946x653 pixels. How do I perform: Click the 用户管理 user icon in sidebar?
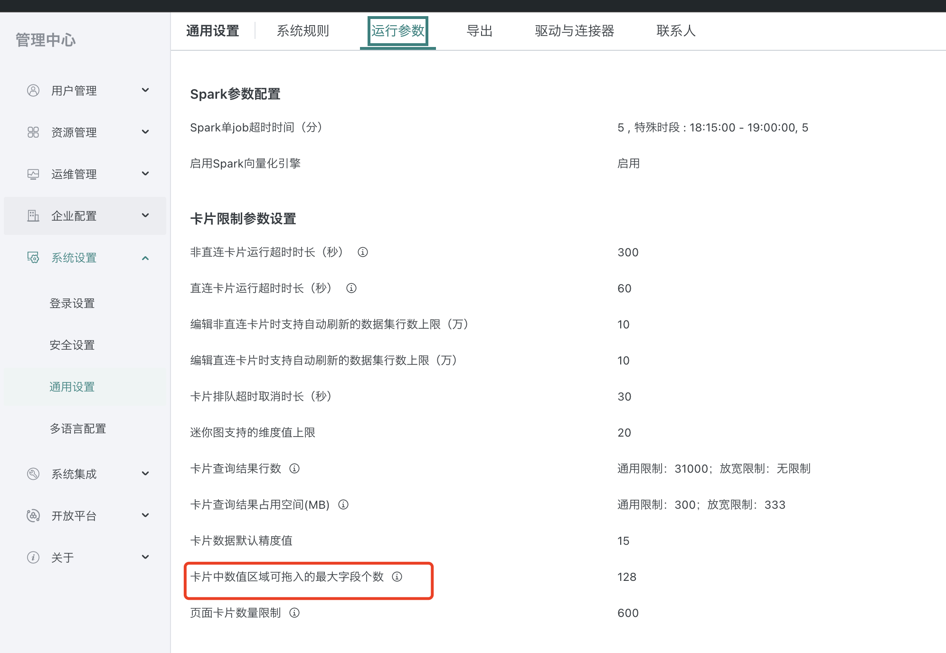tap(33, 90)
